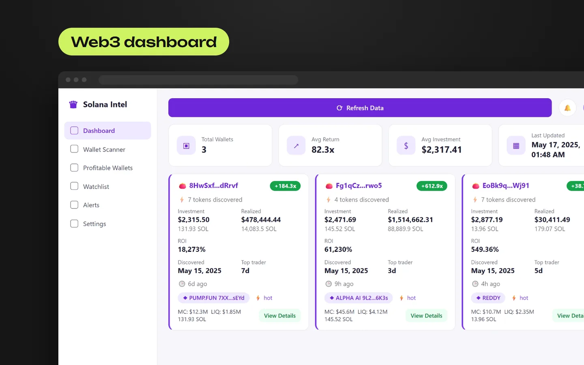View Details for wallet Fg1qCz...rwo5

click(426, 316)
